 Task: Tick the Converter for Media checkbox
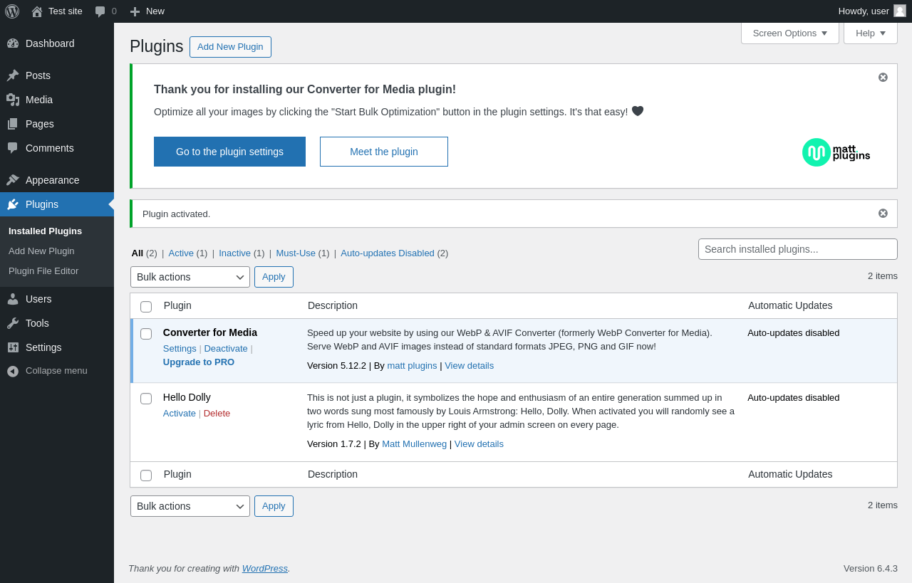(x=146, y=334)
